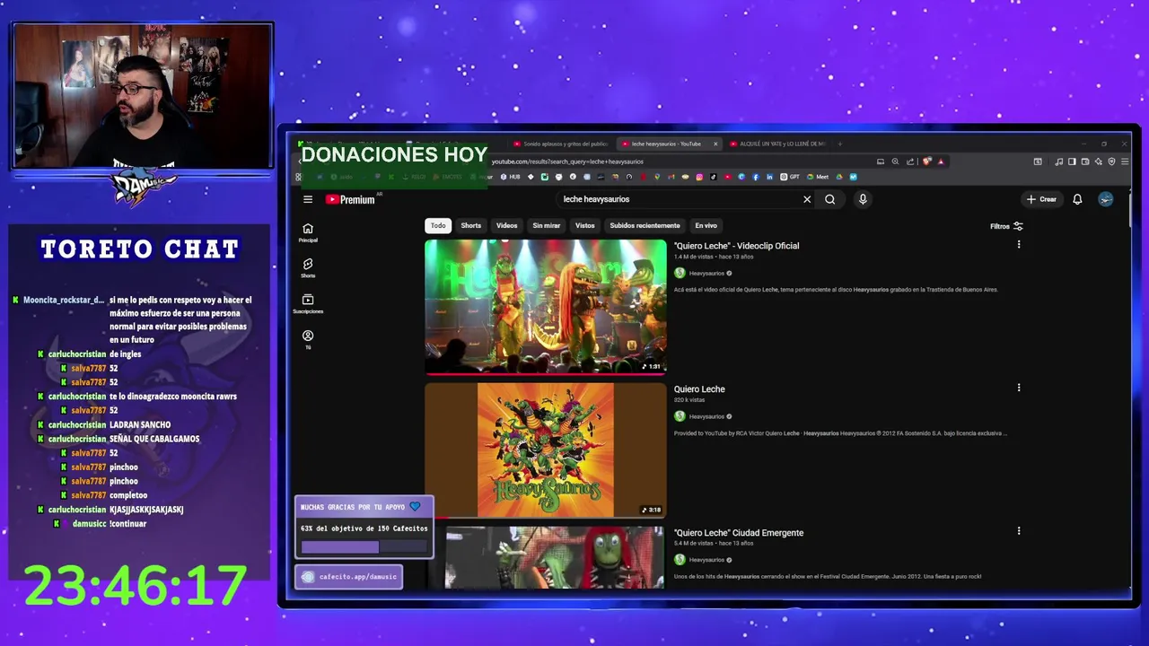Select the Shorts filter chip

(x=471, y=226)
